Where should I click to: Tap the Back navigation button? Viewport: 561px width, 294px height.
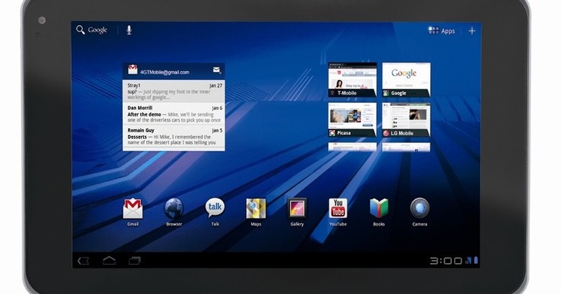(83, 261)
